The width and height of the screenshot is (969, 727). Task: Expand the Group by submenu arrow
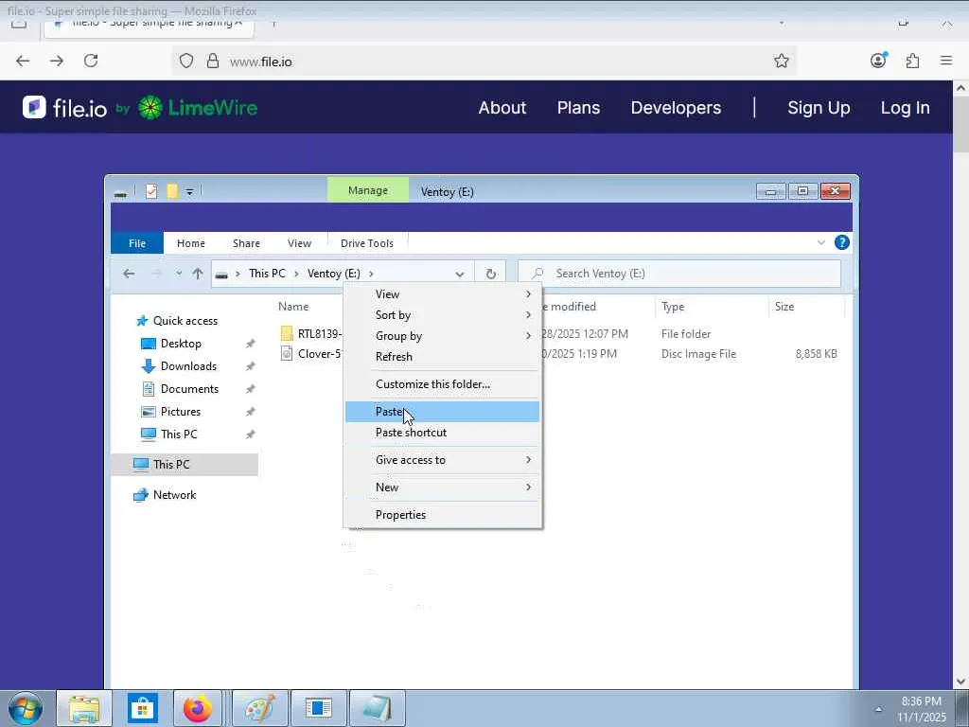coord(528,336)
